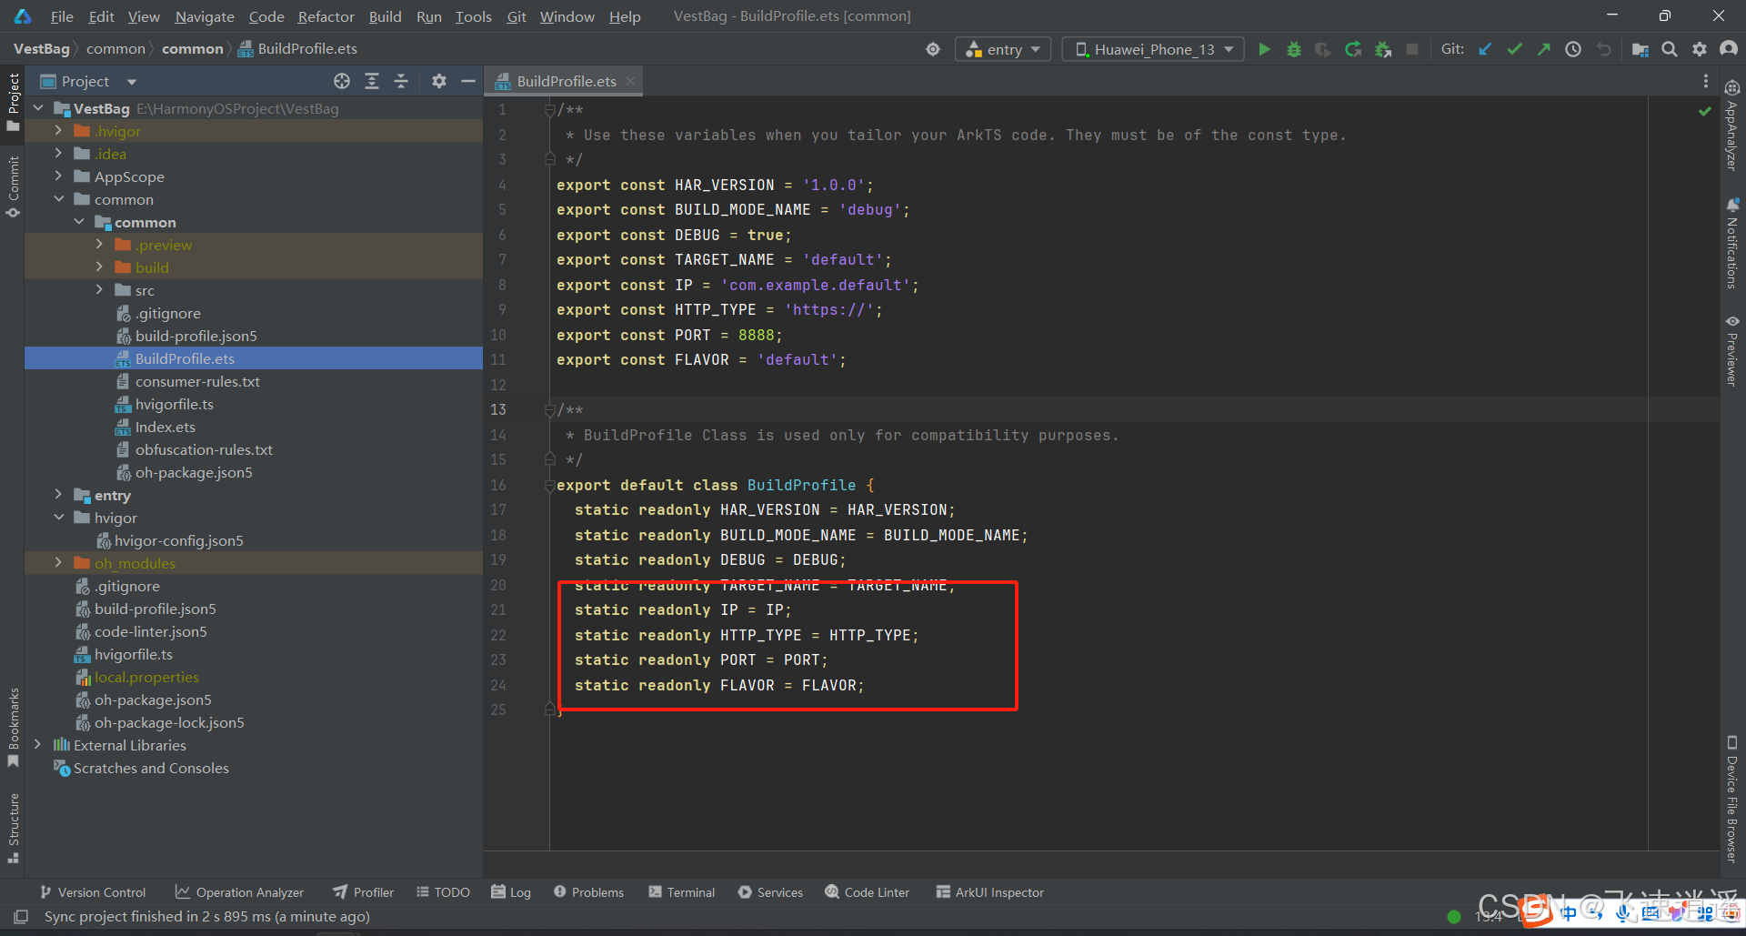Open the ArkUI Inspector tool window
Screen dimensions: 1746x936
(989, 892)
